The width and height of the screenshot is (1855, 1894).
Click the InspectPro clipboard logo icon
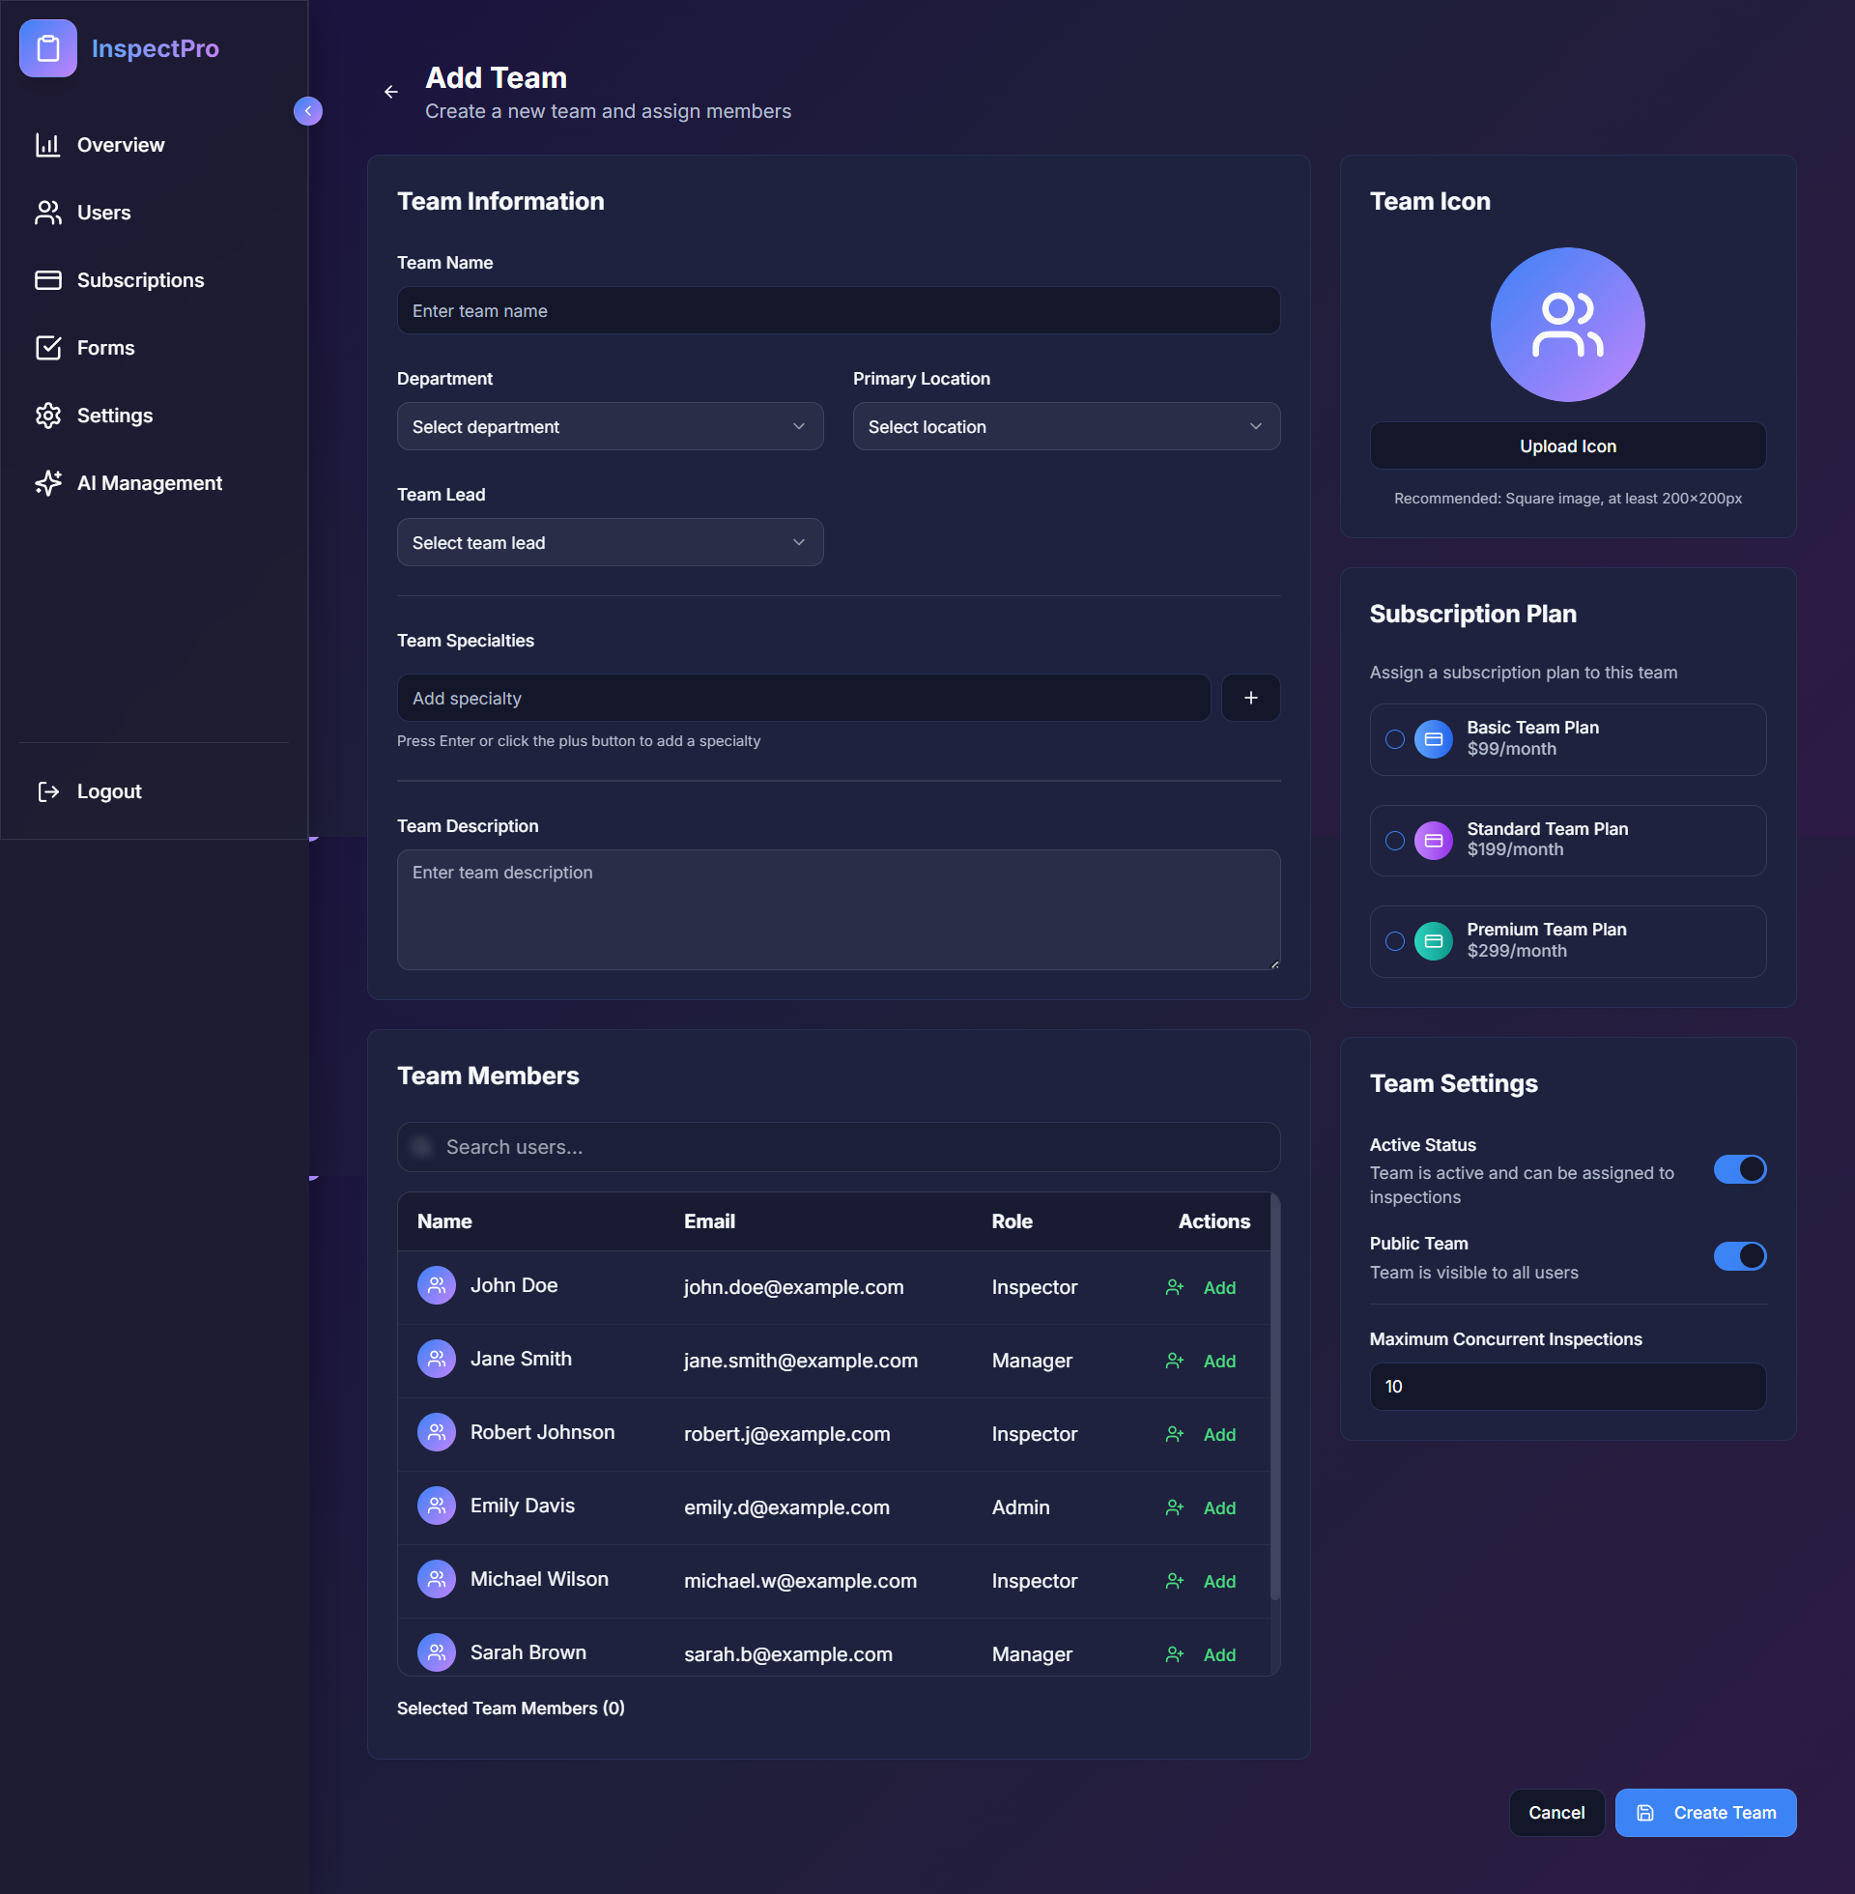coord(47,47)
